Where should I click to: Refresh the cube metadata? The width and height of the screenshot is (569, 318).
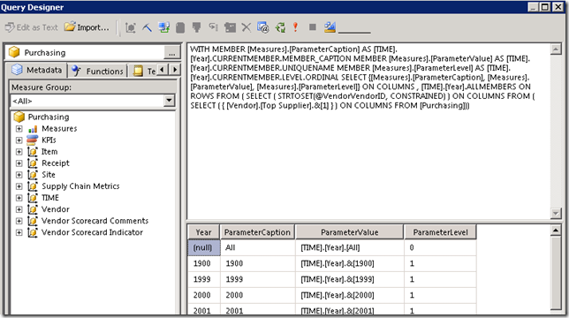point(163,27)
